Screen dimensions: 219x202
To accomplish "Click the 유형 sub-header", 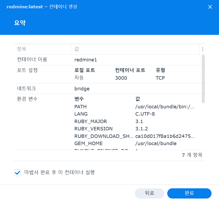I will [160, 70].
